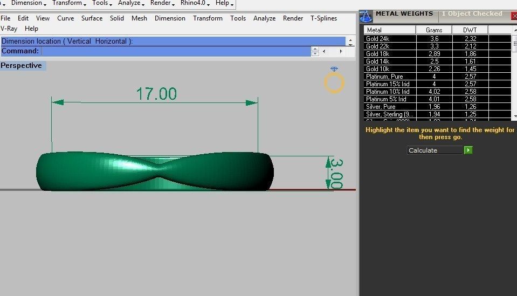Select the Gold 10k row
The height and width of the screenshot is (296, 517).
pyautogui.click(x=438, y=69)
